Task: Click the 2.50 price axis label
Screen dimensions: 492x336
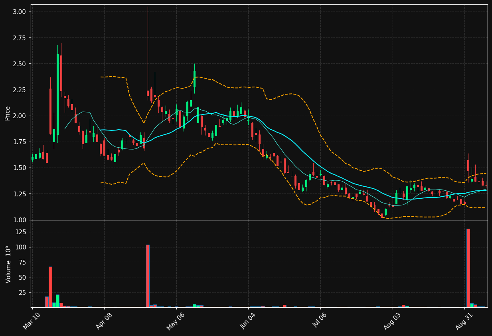Action: click(x=19, y=64)
